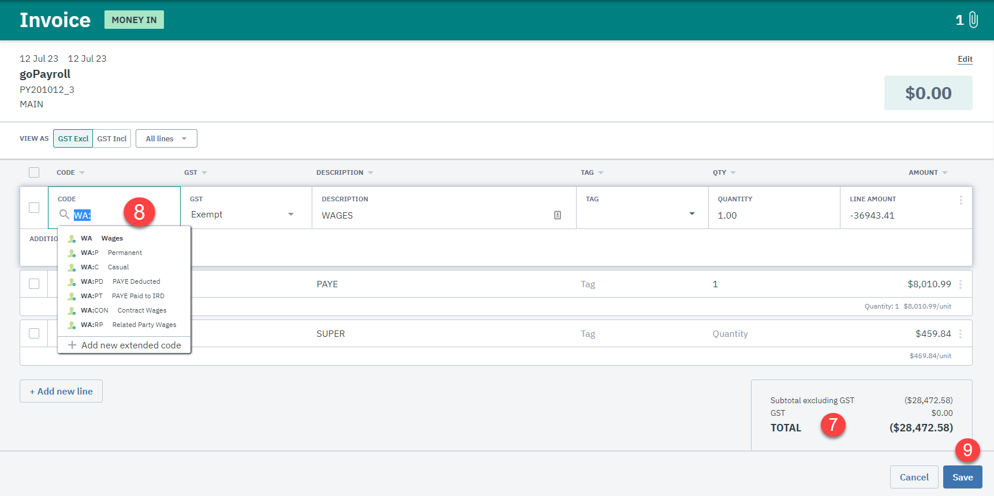This screenshot has height=496, width=994.
Task: Open the Tag dropdown on WAGES line
Action: 642,214
